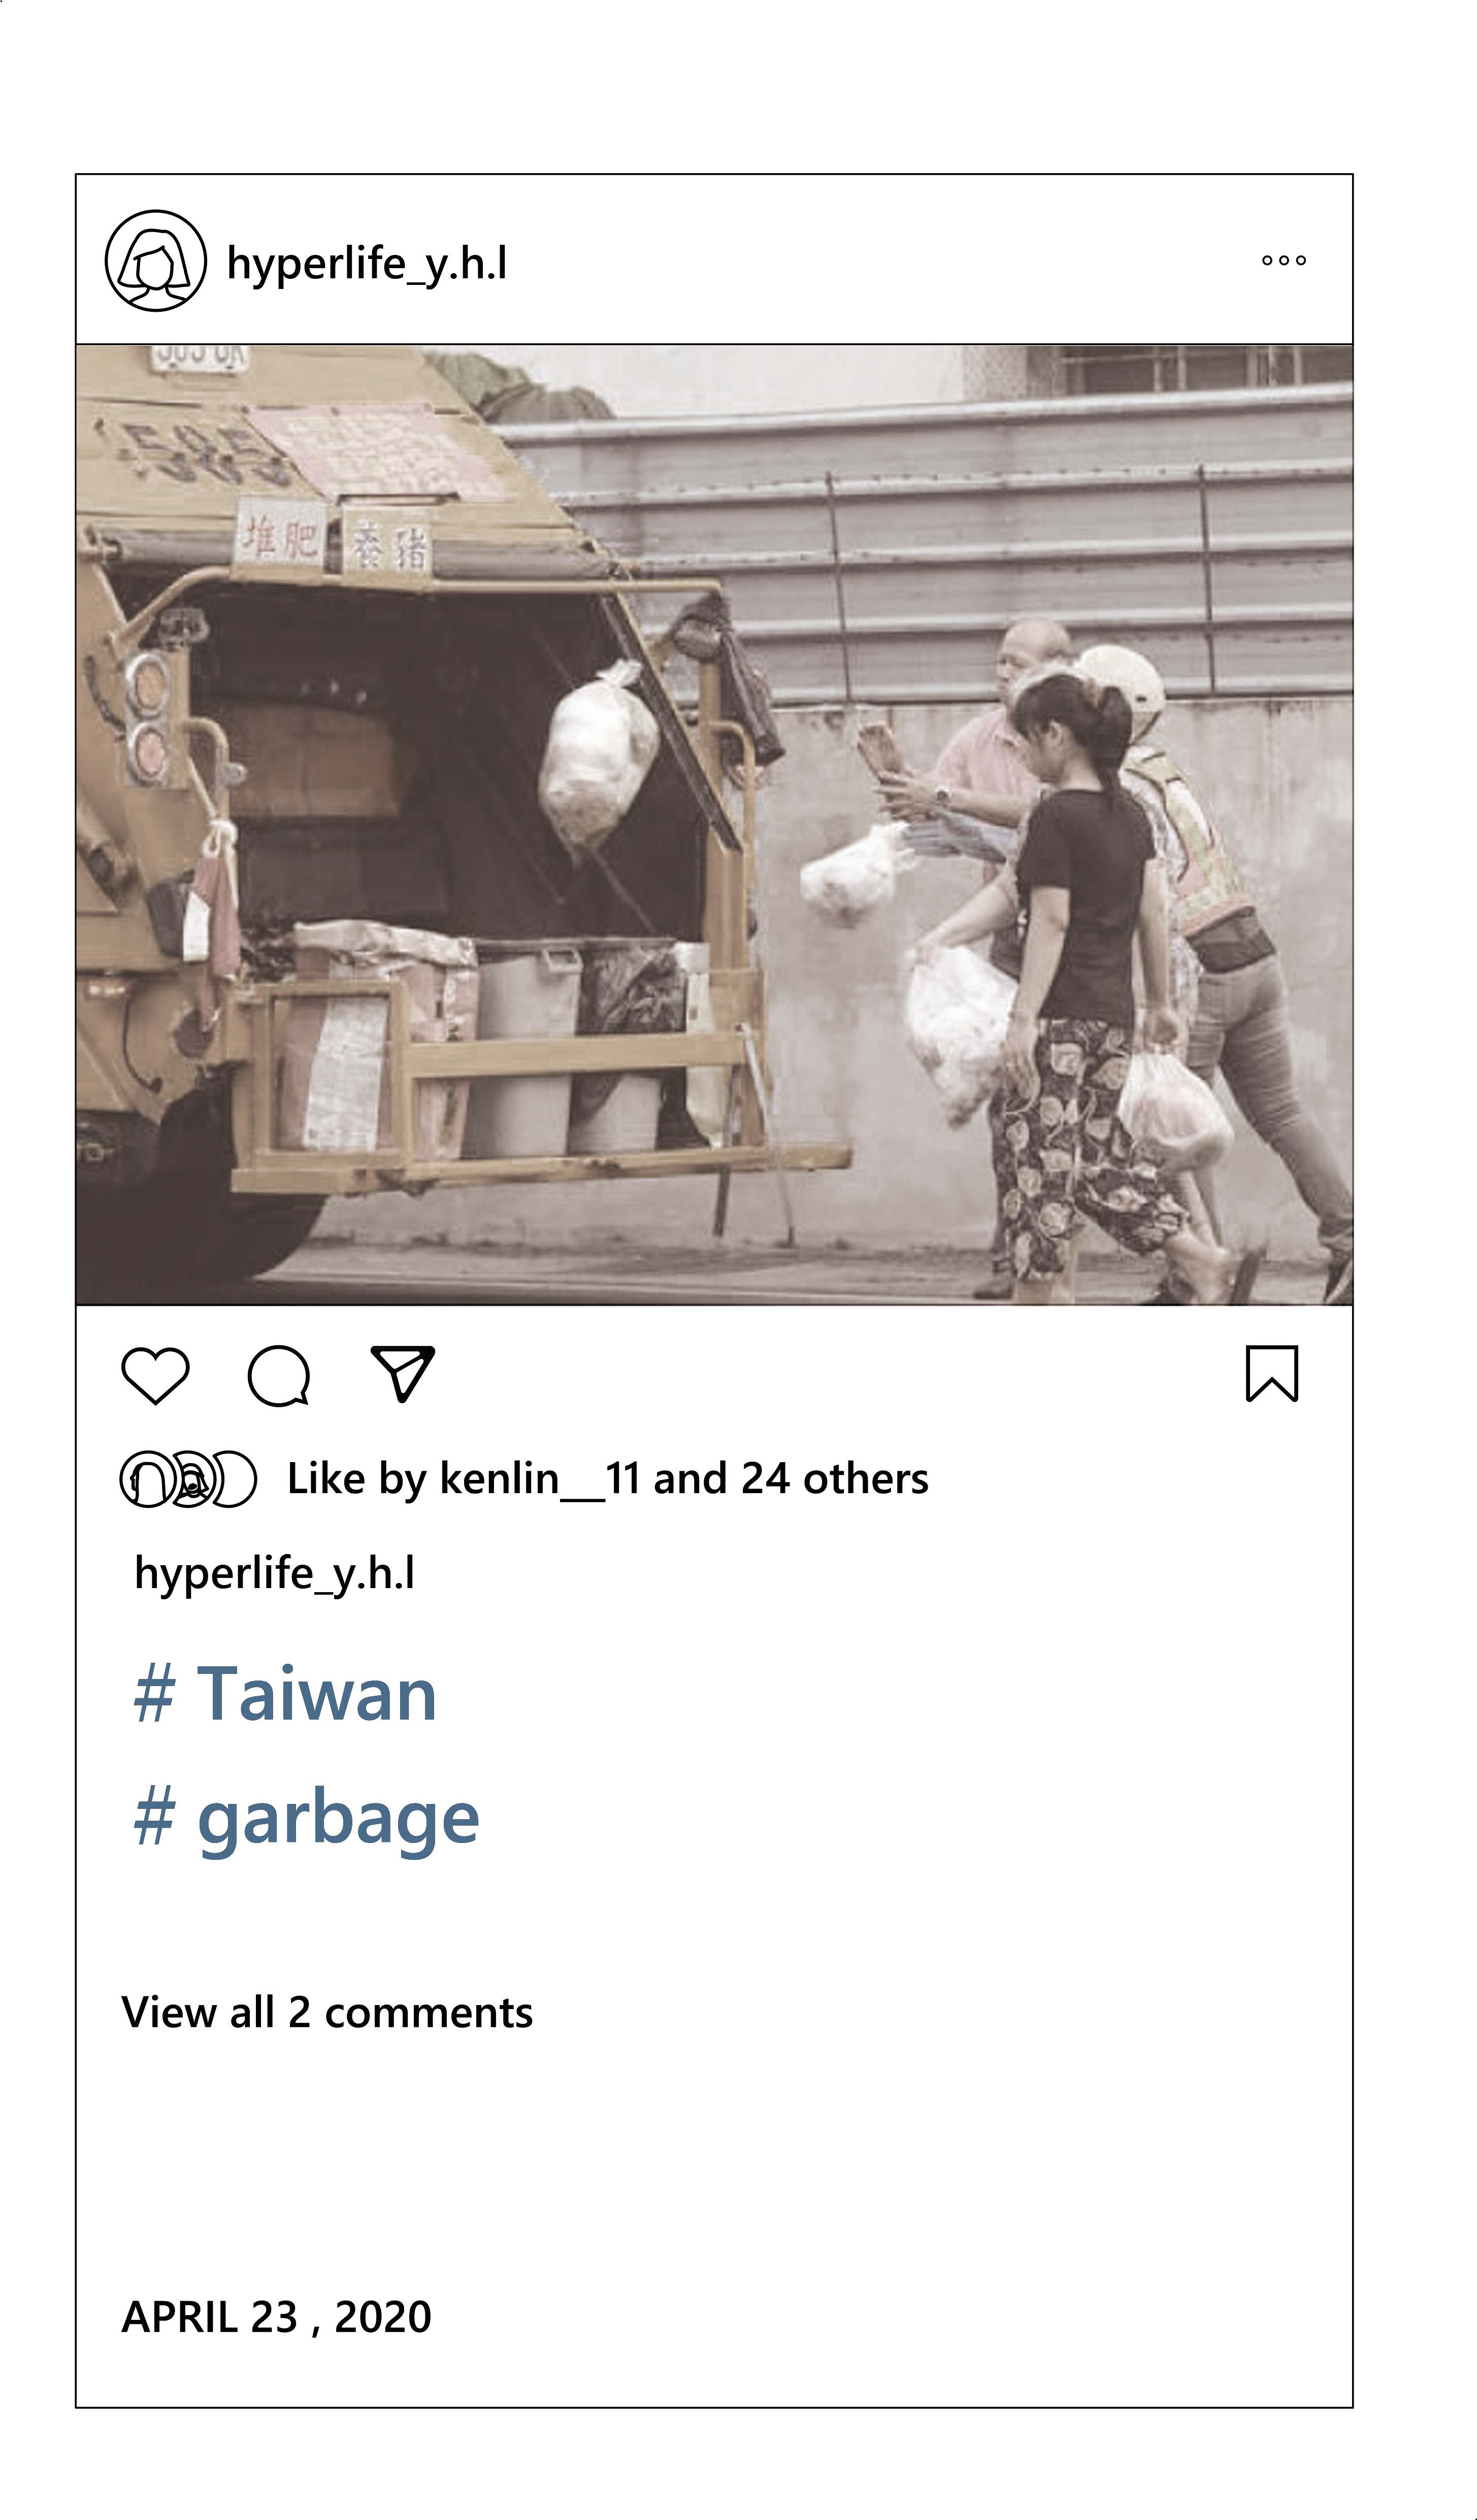Open the list of 24 others

click(835, 1479)
